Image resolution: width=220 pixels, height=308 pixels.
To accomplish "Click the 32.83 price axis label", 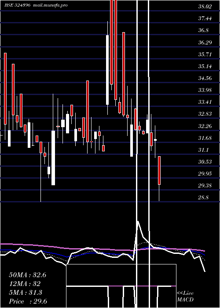I will tap(205, 114).
